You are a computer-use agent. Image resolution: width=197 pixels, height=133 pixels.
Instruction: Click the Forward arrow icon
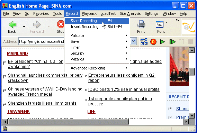pyautogui.click(x=37, y=25)
